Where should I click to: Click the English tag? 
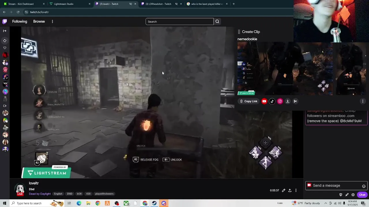pyautogui.click(x=58, y=194)
